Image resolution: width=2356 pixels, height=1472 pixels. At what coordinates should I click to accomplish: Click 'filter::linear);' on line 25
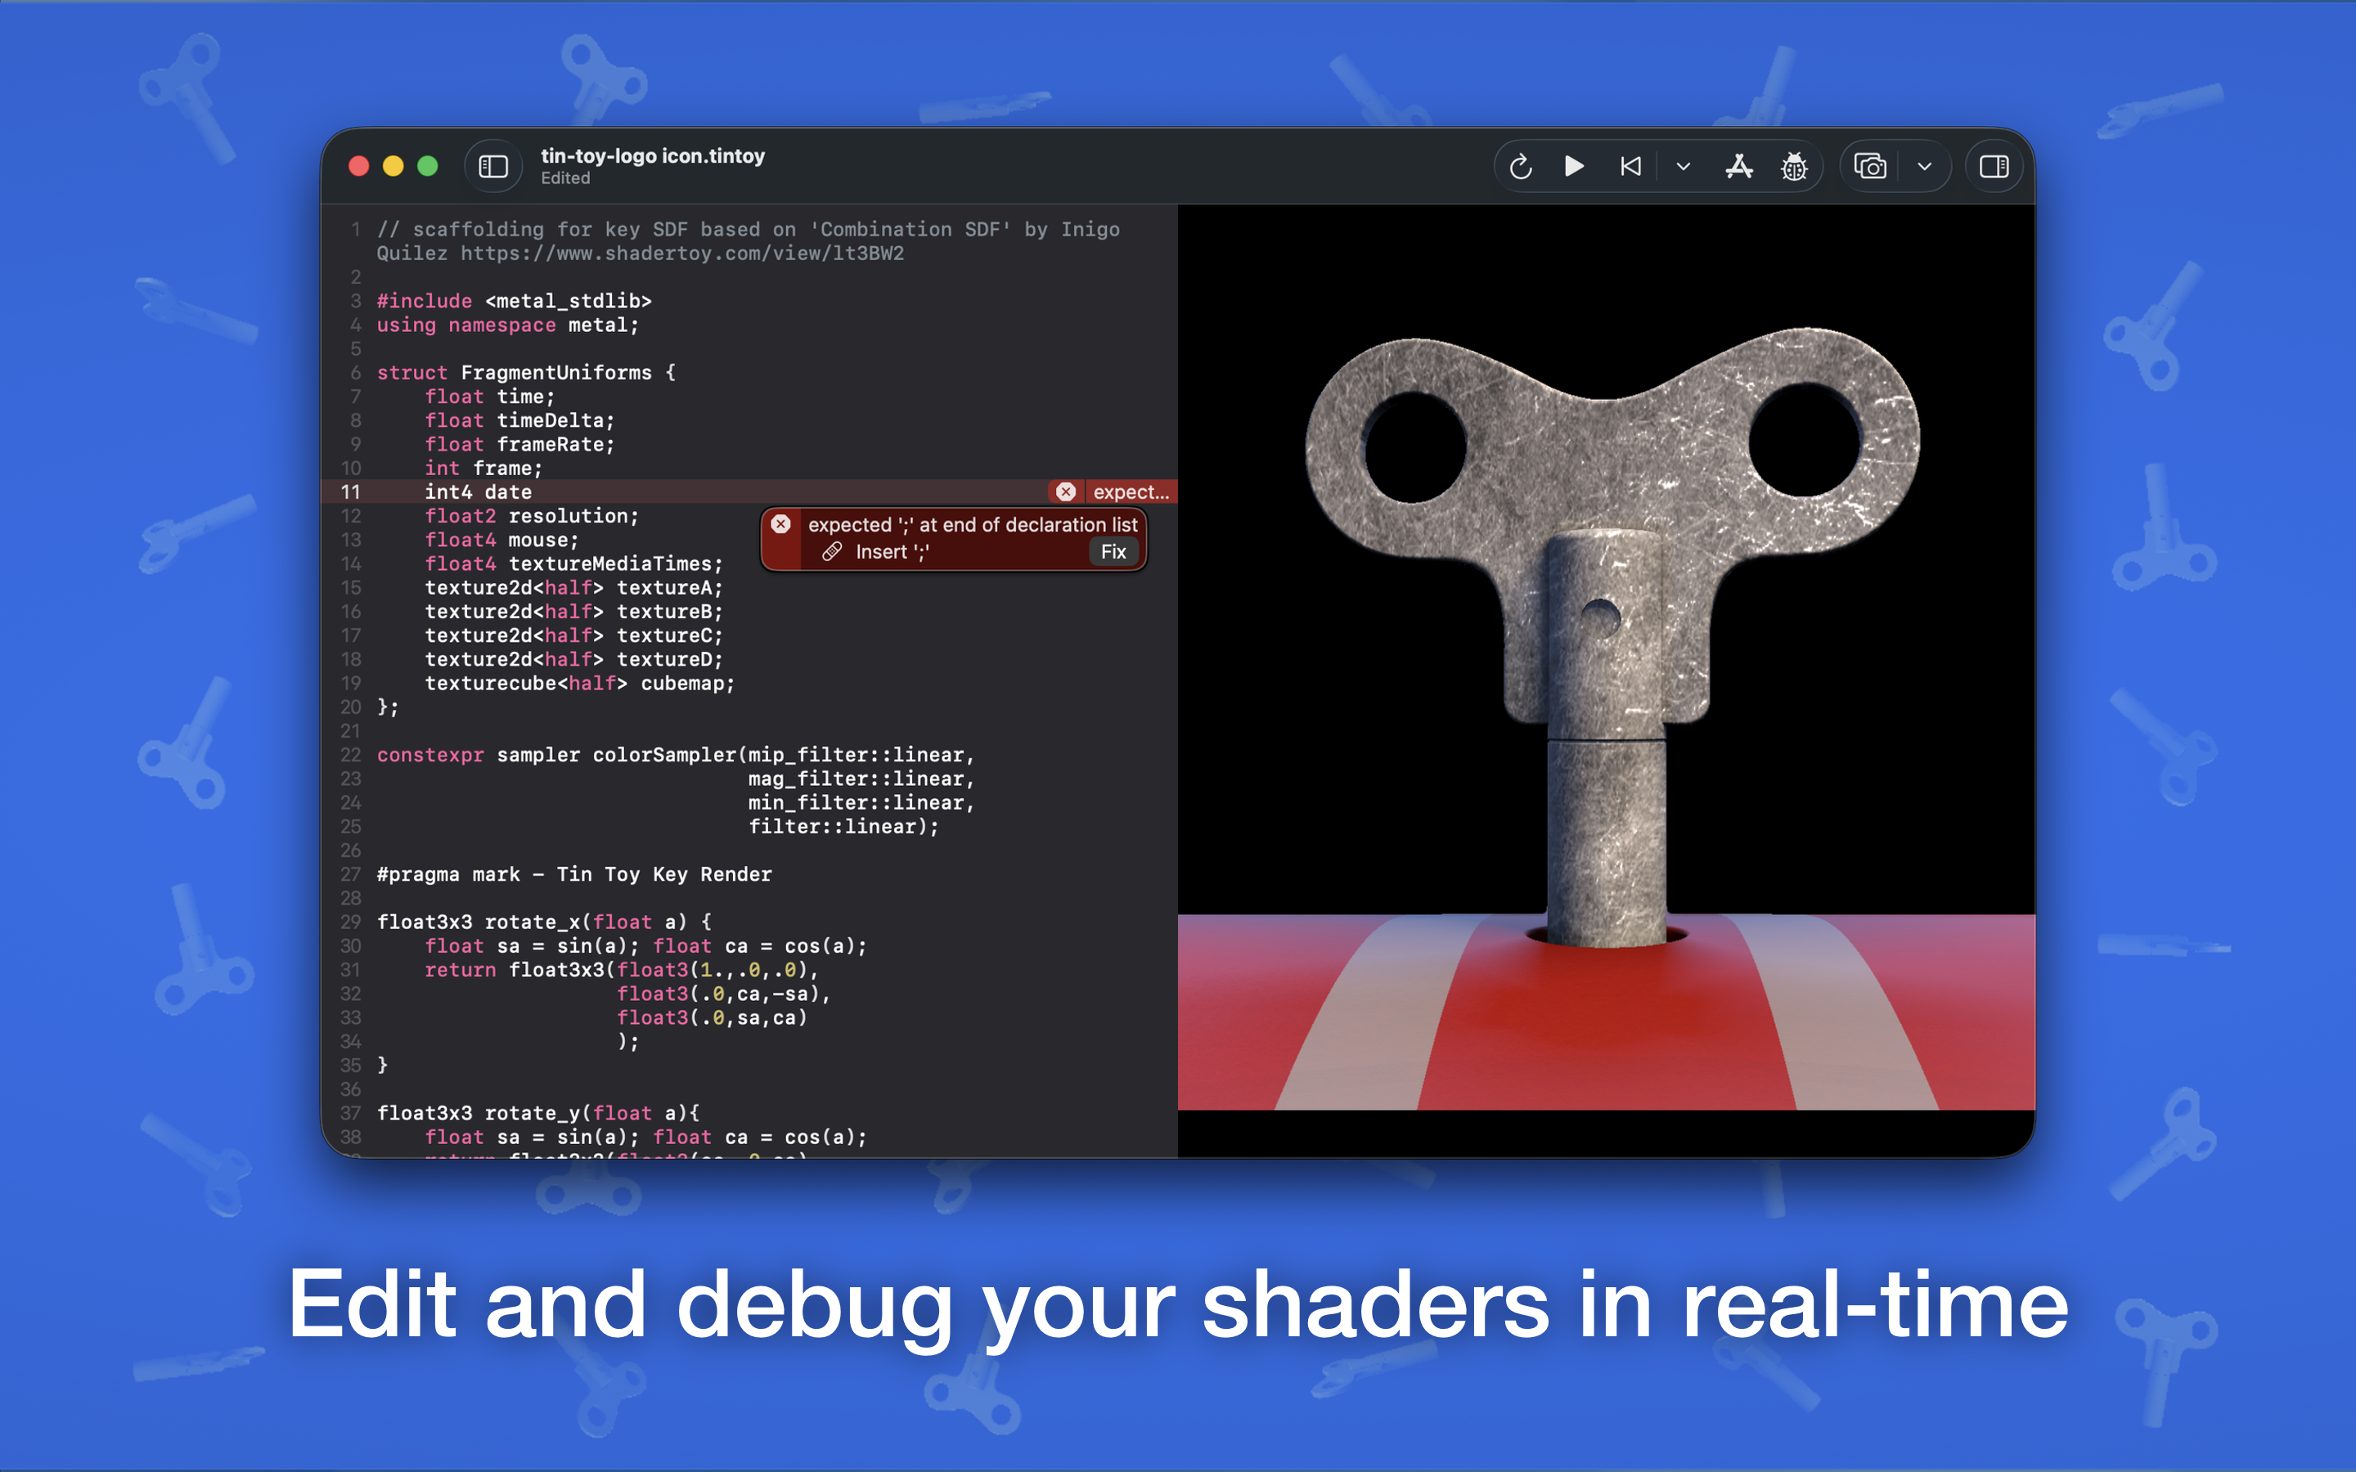click(844, 827)
